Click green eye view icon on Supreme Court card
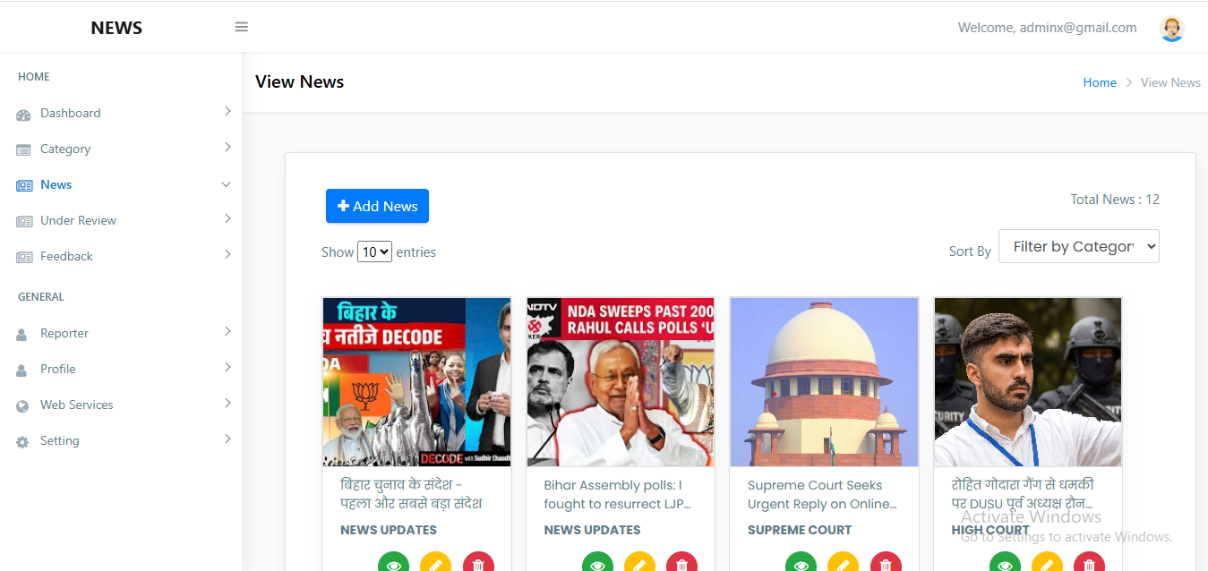The image size is (1208, 571). click(x=801, y=564)
